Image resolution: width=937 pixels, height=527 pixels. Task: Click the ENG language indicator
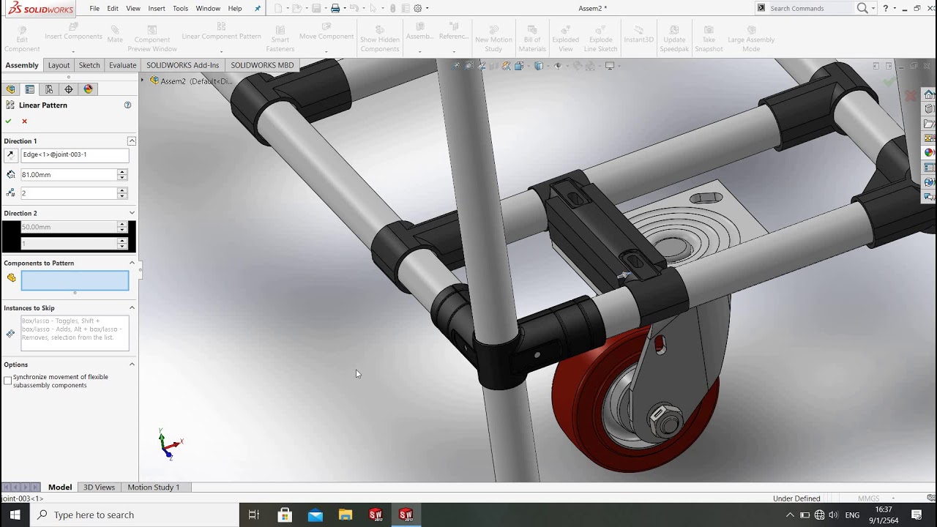click(852, 515)
